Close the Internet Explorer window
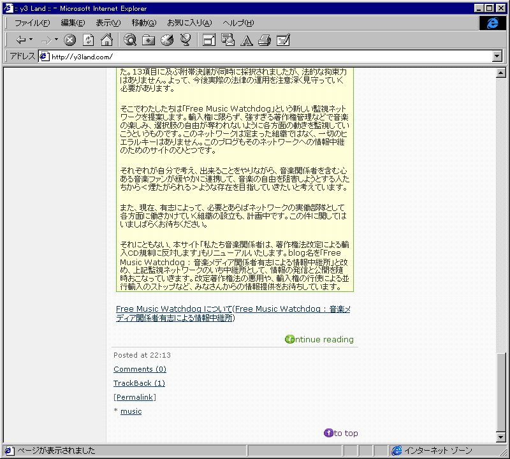Screen dimensions: 510x459 500,8
